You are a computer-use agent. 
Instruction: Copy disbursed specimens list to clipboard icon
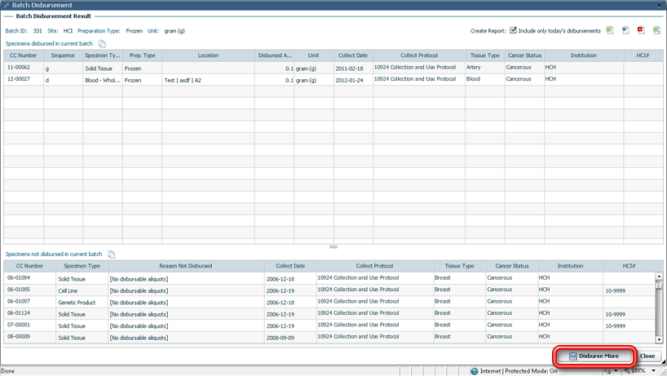pyautogui.click(x=102, y=44)
